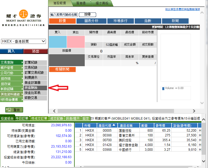This screenshot has width=208, height=168.
Task: Switch to 待成交訂單 tab
Action: [x=39, y=118]
